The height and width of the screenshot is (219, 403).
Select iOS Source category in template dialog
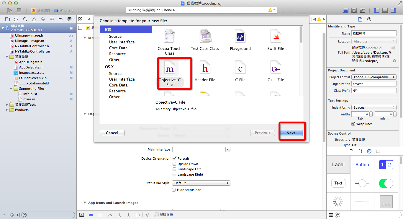[x=115, y=36]
